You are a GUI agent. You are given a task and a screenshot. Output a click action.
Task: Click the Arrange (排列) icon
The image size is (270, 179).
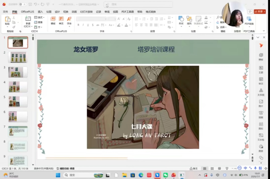(x=189, y=19)
